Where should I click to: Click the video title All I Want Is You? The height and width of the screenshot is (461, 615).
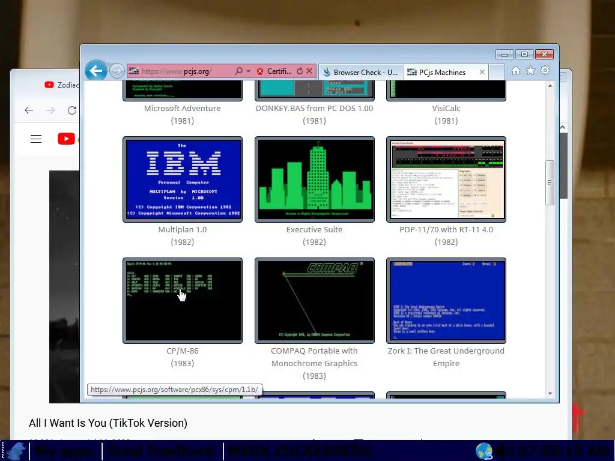click(108, 423)
